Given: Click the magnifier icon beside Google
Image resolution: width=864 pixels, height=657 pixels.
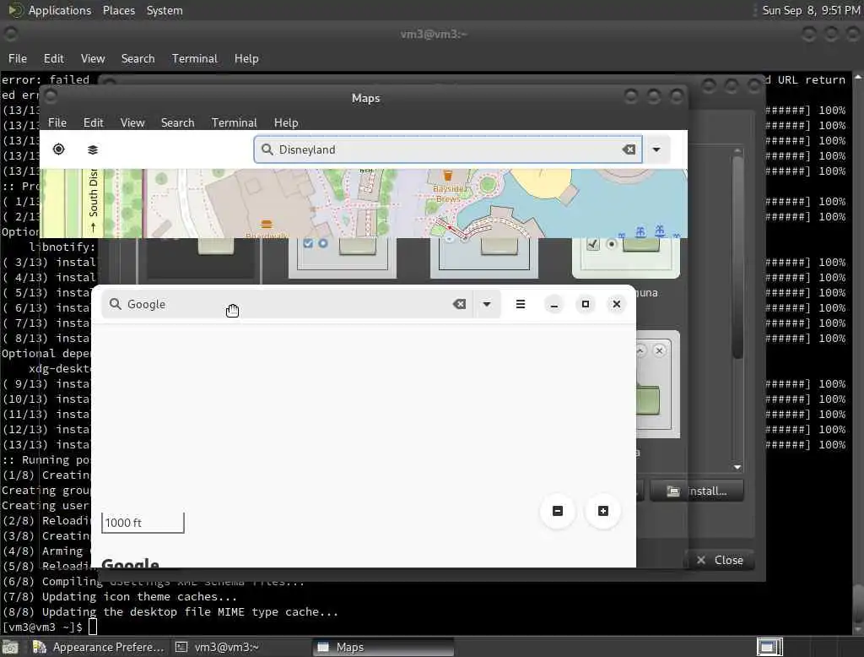Looking at the screenshot, I should coord(115,304).
